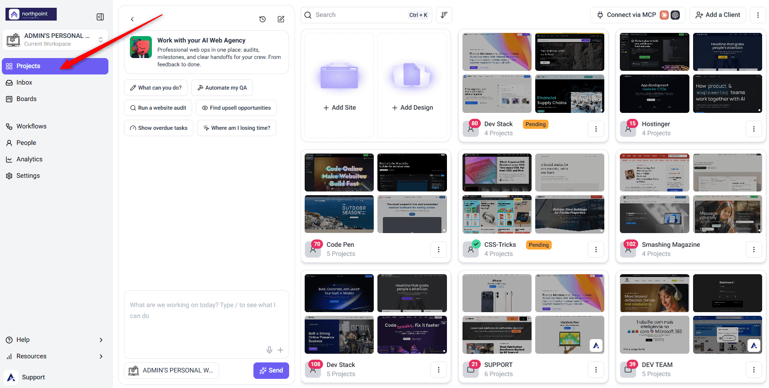Start a new chat with edit icon
769x388 pixels.
click(x=281, y=19)
